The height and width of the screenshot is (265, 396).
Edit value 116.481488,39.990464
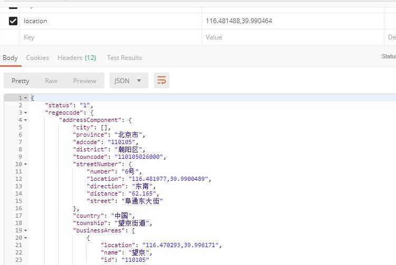pyautogui.click(x=293, y=21)
